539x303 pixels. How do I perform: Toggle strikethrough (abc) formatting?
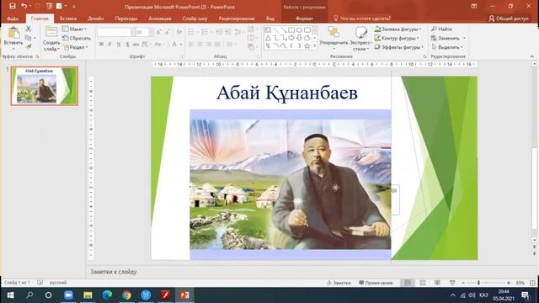pyautogui.click(x=136, y=45)
